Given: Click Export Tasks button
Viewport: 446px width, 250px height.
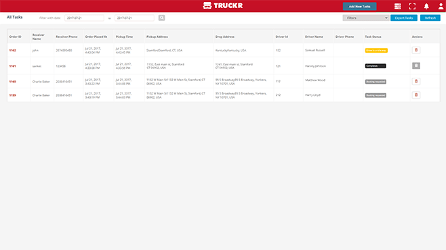Looking at the screenshot, I should point(403,18).
